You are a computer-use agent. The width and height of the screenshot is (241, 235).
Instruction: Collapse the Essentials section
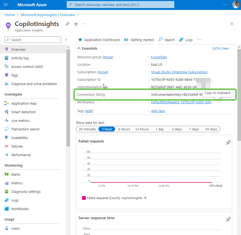pos(78,48)
